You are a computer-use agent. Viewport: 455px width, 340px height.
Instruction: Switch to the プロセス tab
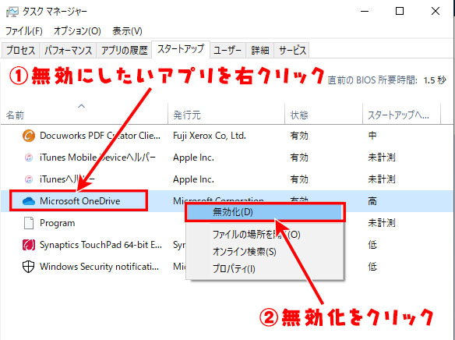[20, 50]
